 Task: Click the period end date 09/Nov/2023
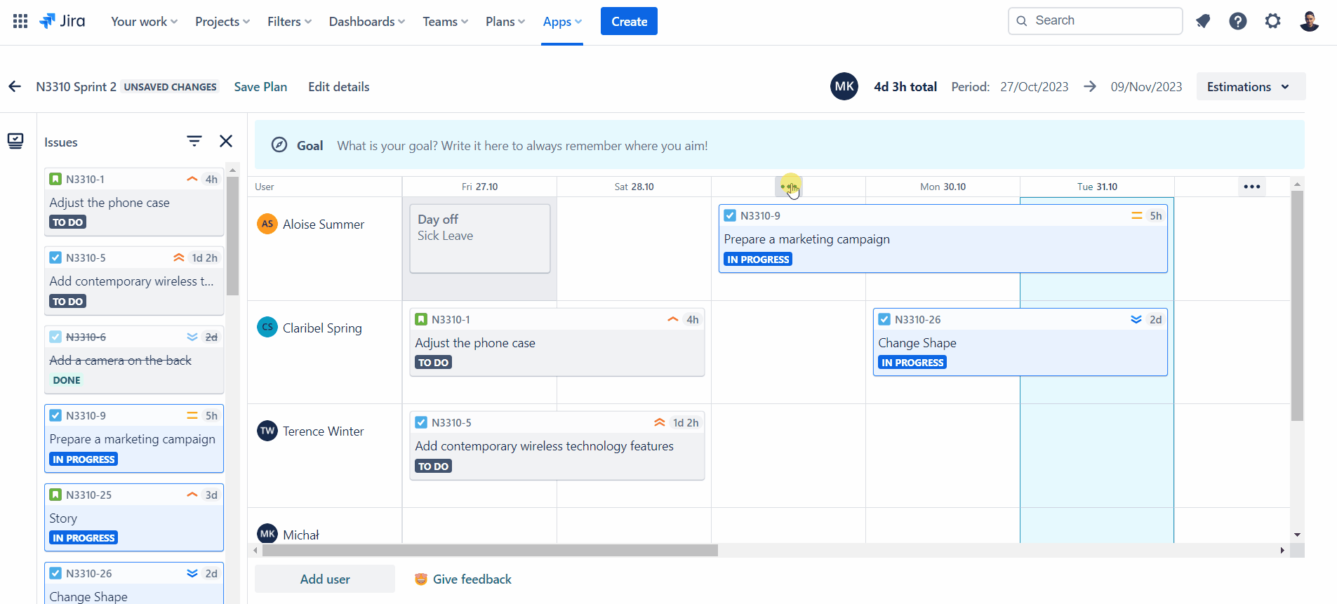[x=1146, y=86]
